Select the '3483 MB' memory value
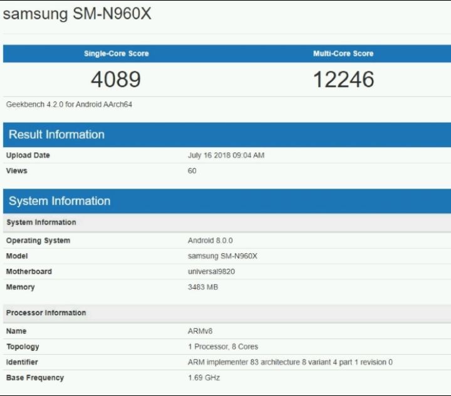 (x=203, y=287)
